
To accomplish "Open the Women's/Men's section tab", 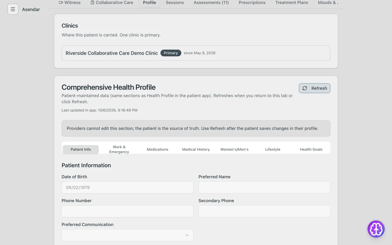I will pyautogui.click(x=234, y=149).
